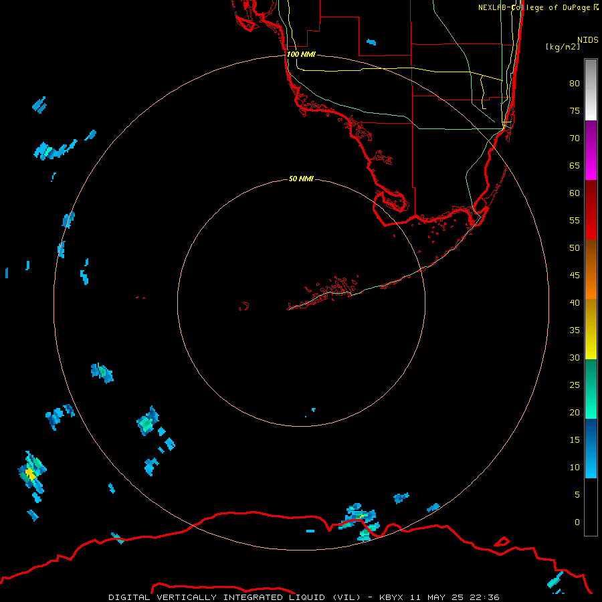Image resolution: width=602 pixels, height=602 pixels.
Task: Pick the blue segment of color scale
Action: 591,448
